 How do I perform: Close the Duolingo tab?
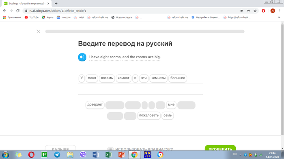tap(48, 3)
